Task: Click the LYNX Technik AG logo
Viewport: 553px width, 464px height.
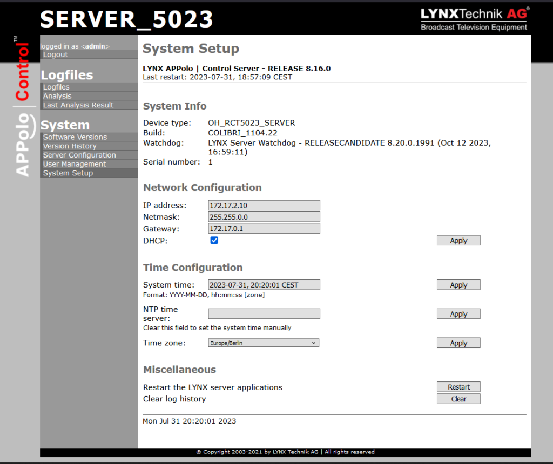Action: pos(474,18)
